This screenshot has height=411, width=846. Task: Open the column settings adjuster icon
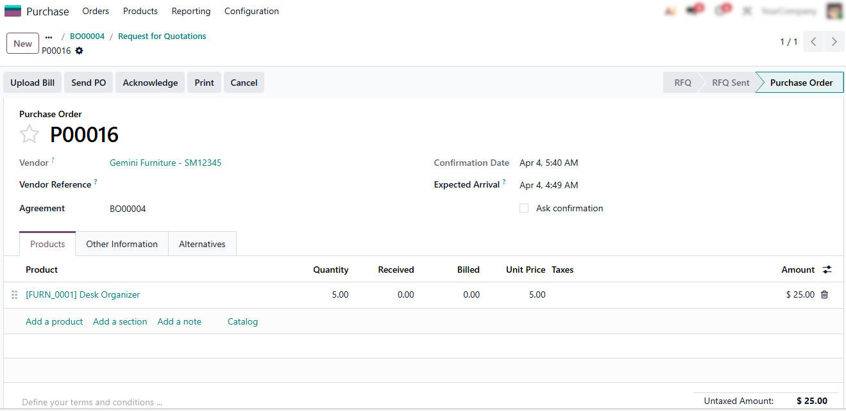pos(827,270)
